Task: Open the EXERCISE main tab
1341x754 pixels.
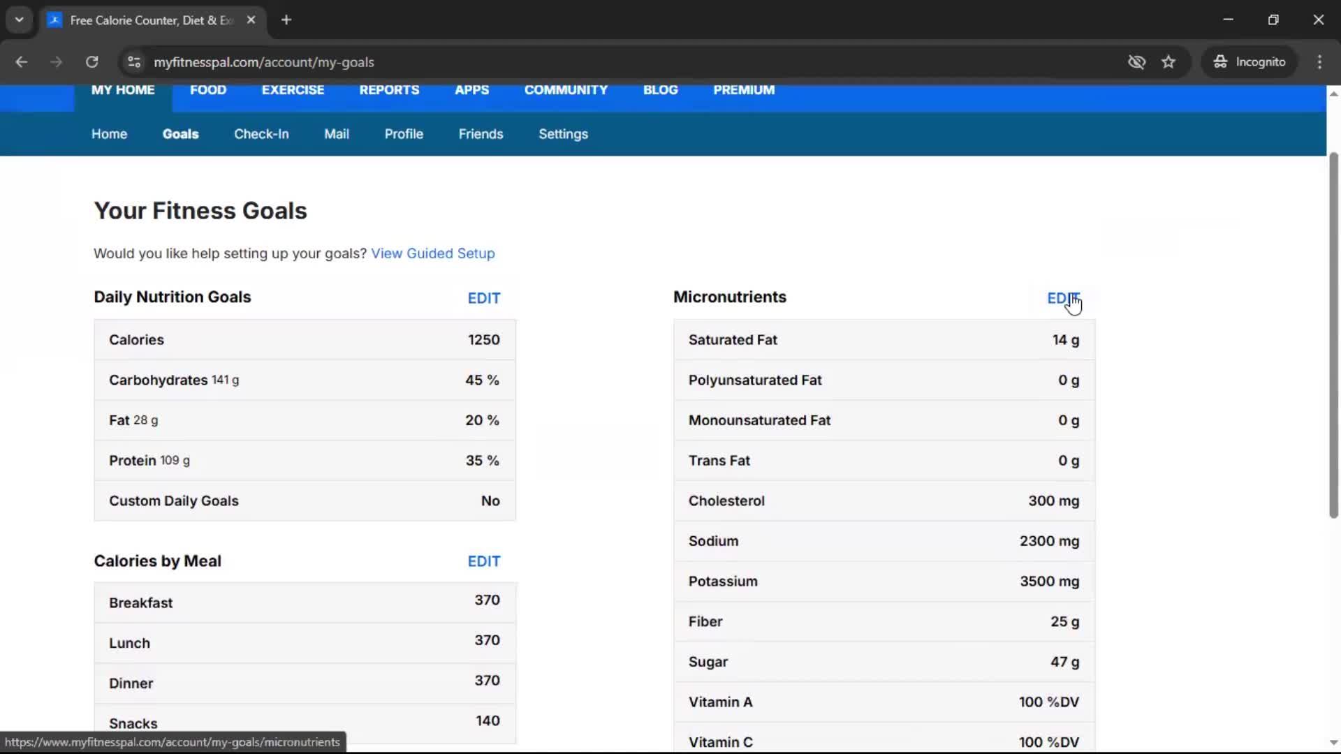Action: pyautogui.click(x=293, y=90)
